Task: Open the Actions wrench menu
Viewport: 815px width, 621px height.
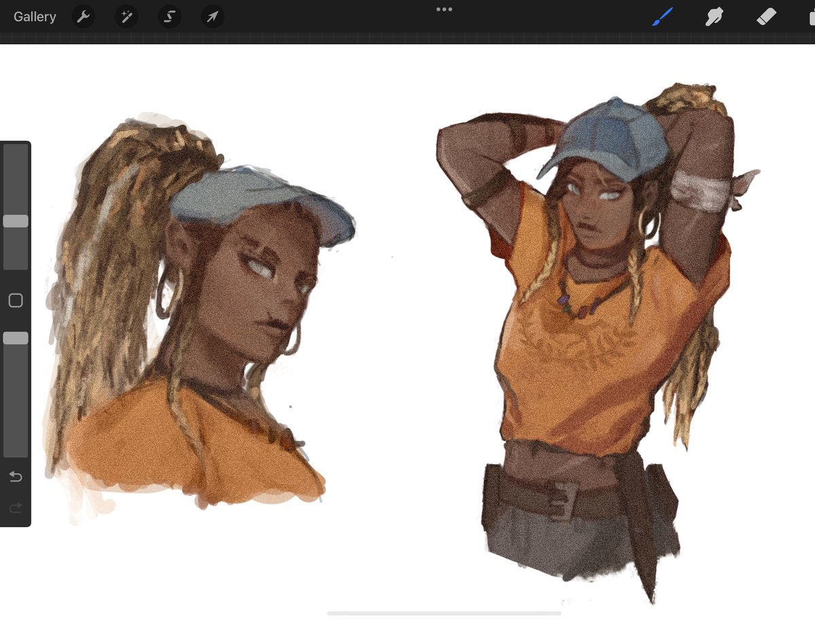Action: pyautogui.click(x=83, y=16)
